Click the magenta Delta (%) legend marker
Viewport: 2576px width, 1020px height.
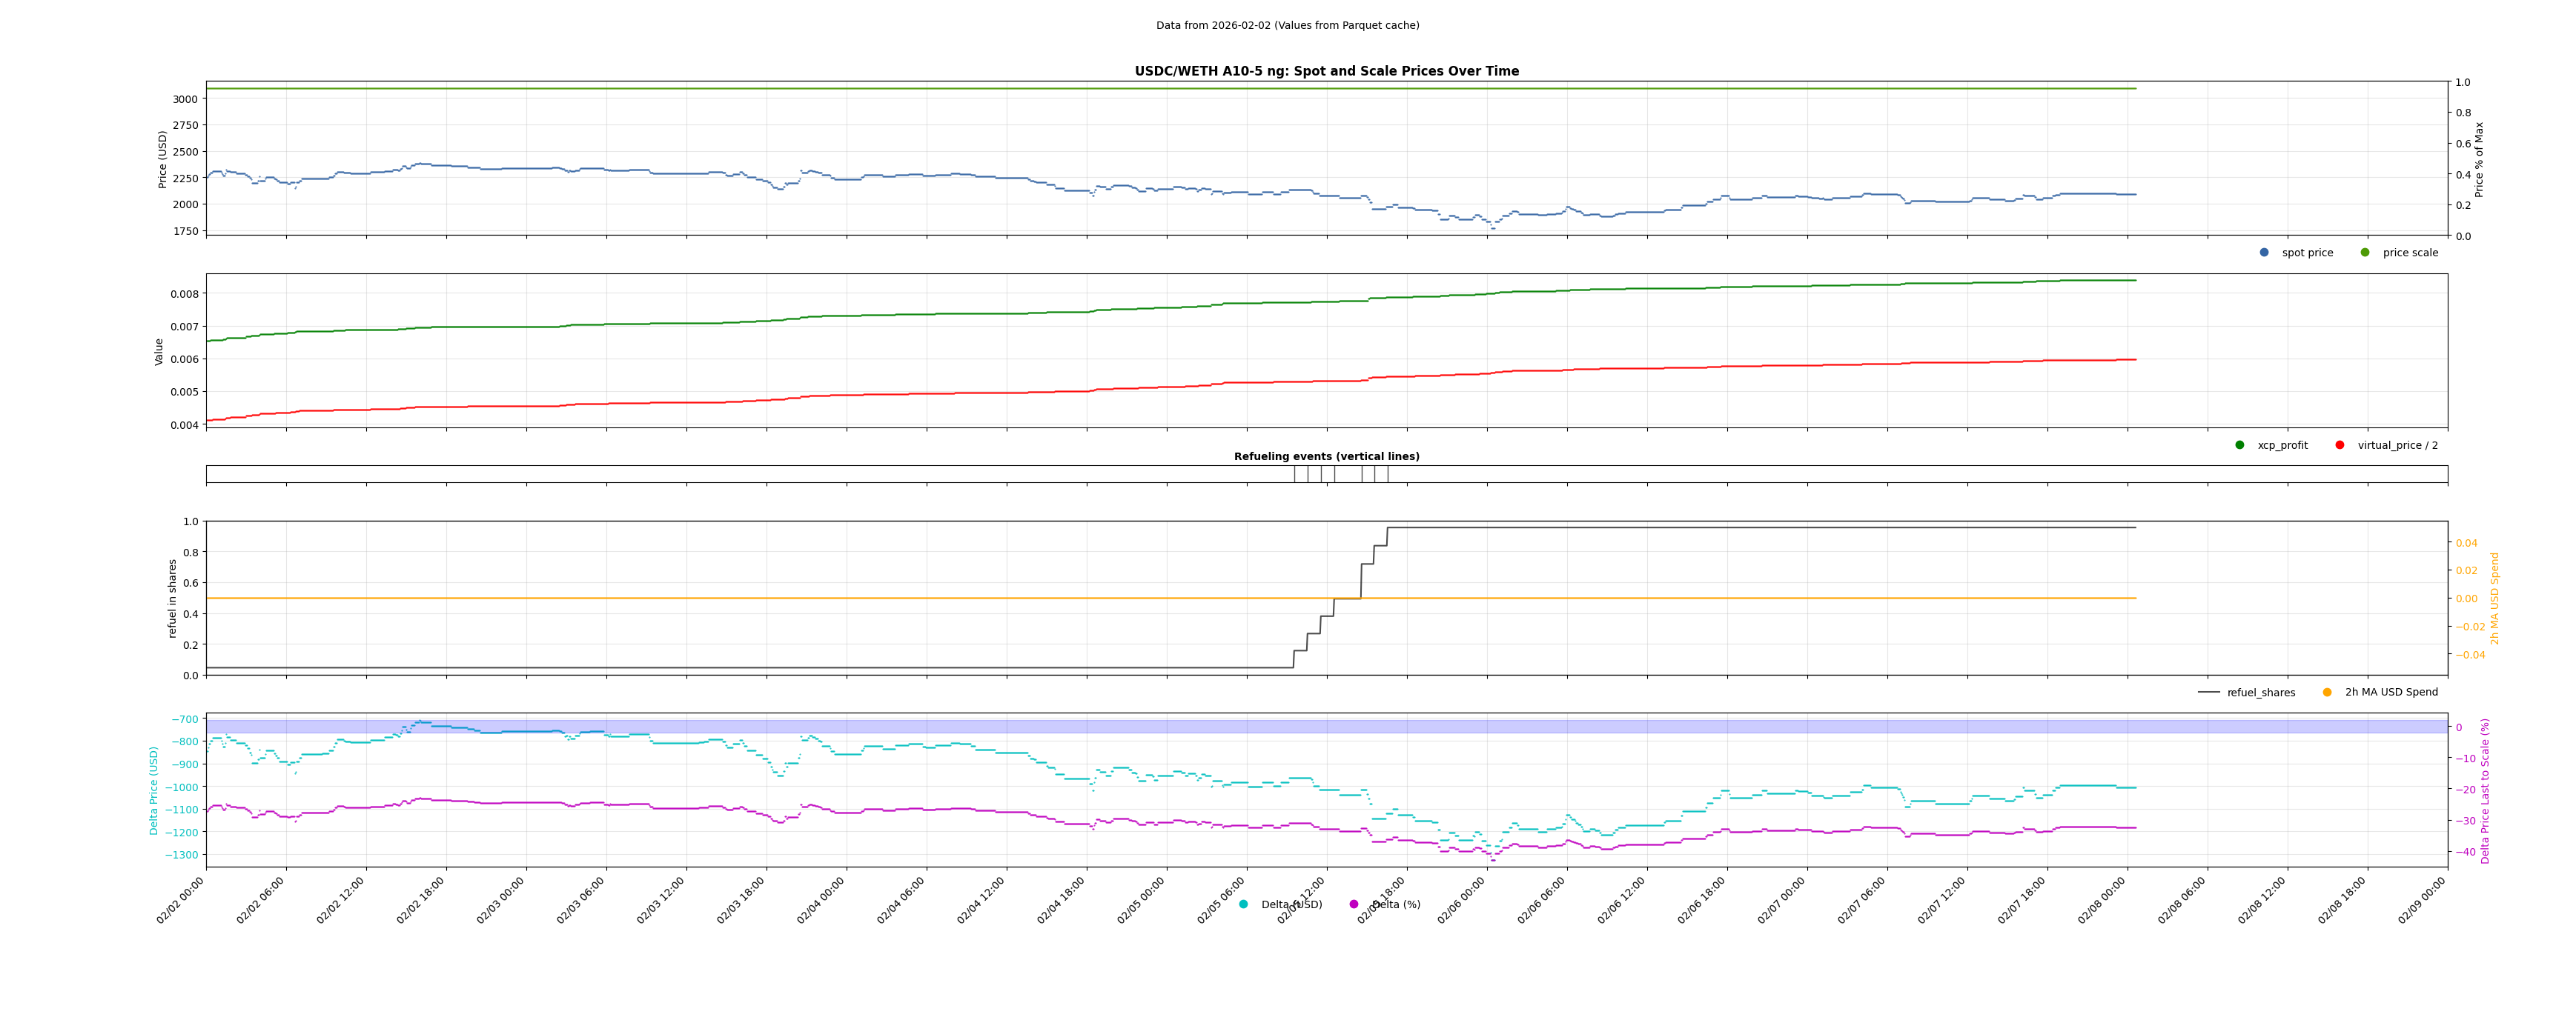[x=1354, y=905]
